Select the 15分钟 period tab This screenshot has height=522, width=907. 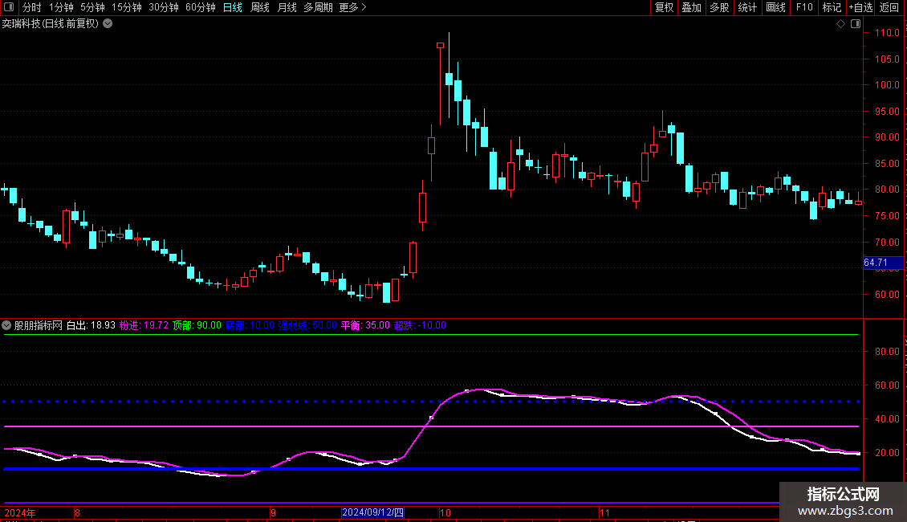(x=126, y=7)
